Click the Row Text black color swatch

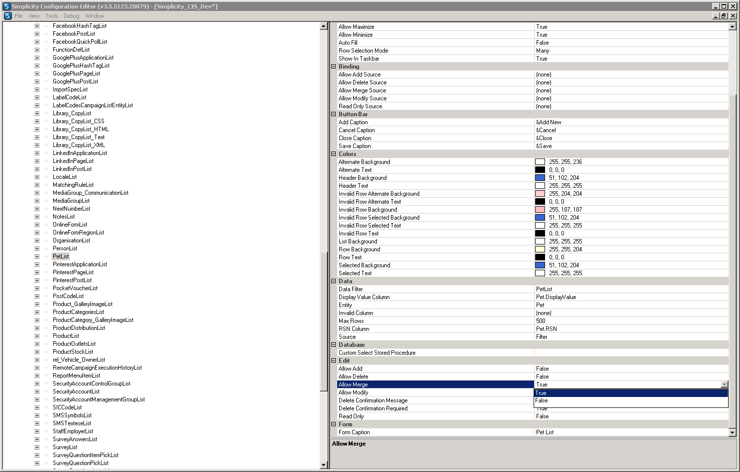coord(540,257)
